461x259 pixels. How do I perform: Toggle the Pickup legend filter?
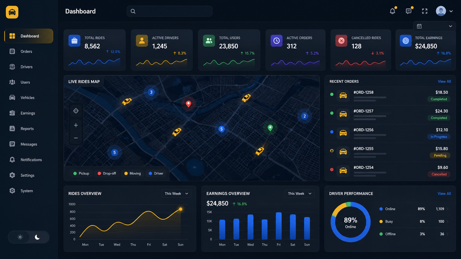click(x=81, y=173)
